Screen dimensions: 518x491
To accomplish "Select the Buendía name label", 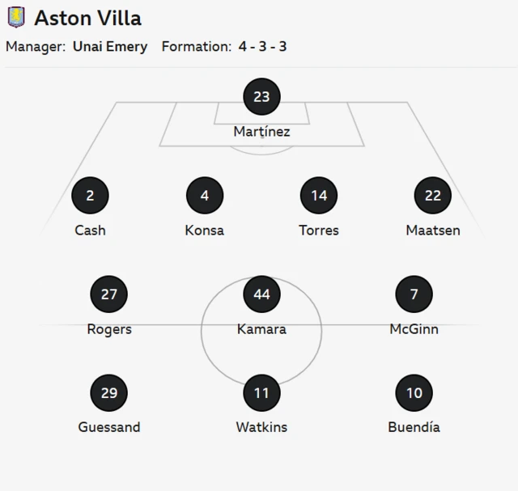I will (x=414, y=427).
